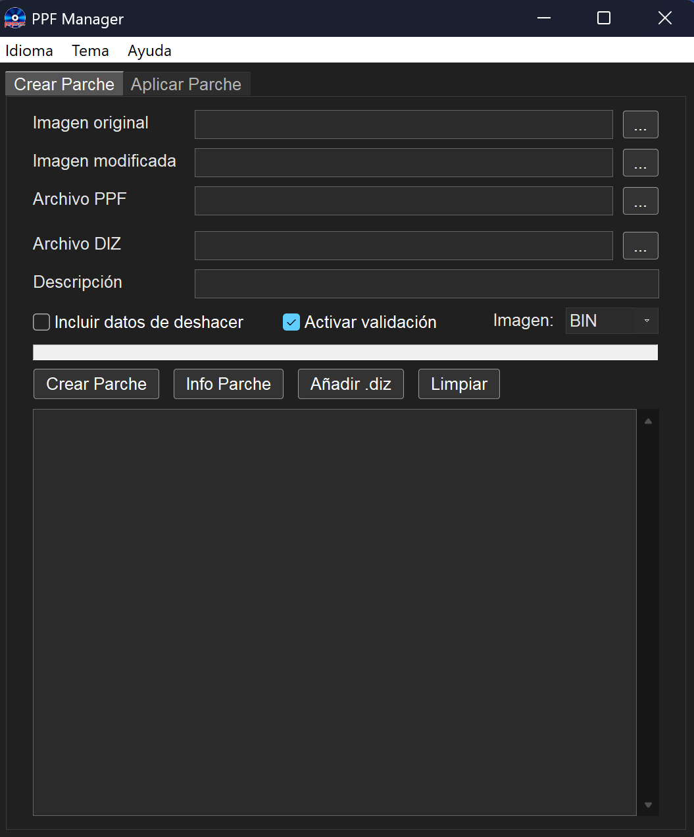Image resolution: width=694 pixels, height=837 pixels.
Task: Open the Idioma menu
Action: click(29, 51)
